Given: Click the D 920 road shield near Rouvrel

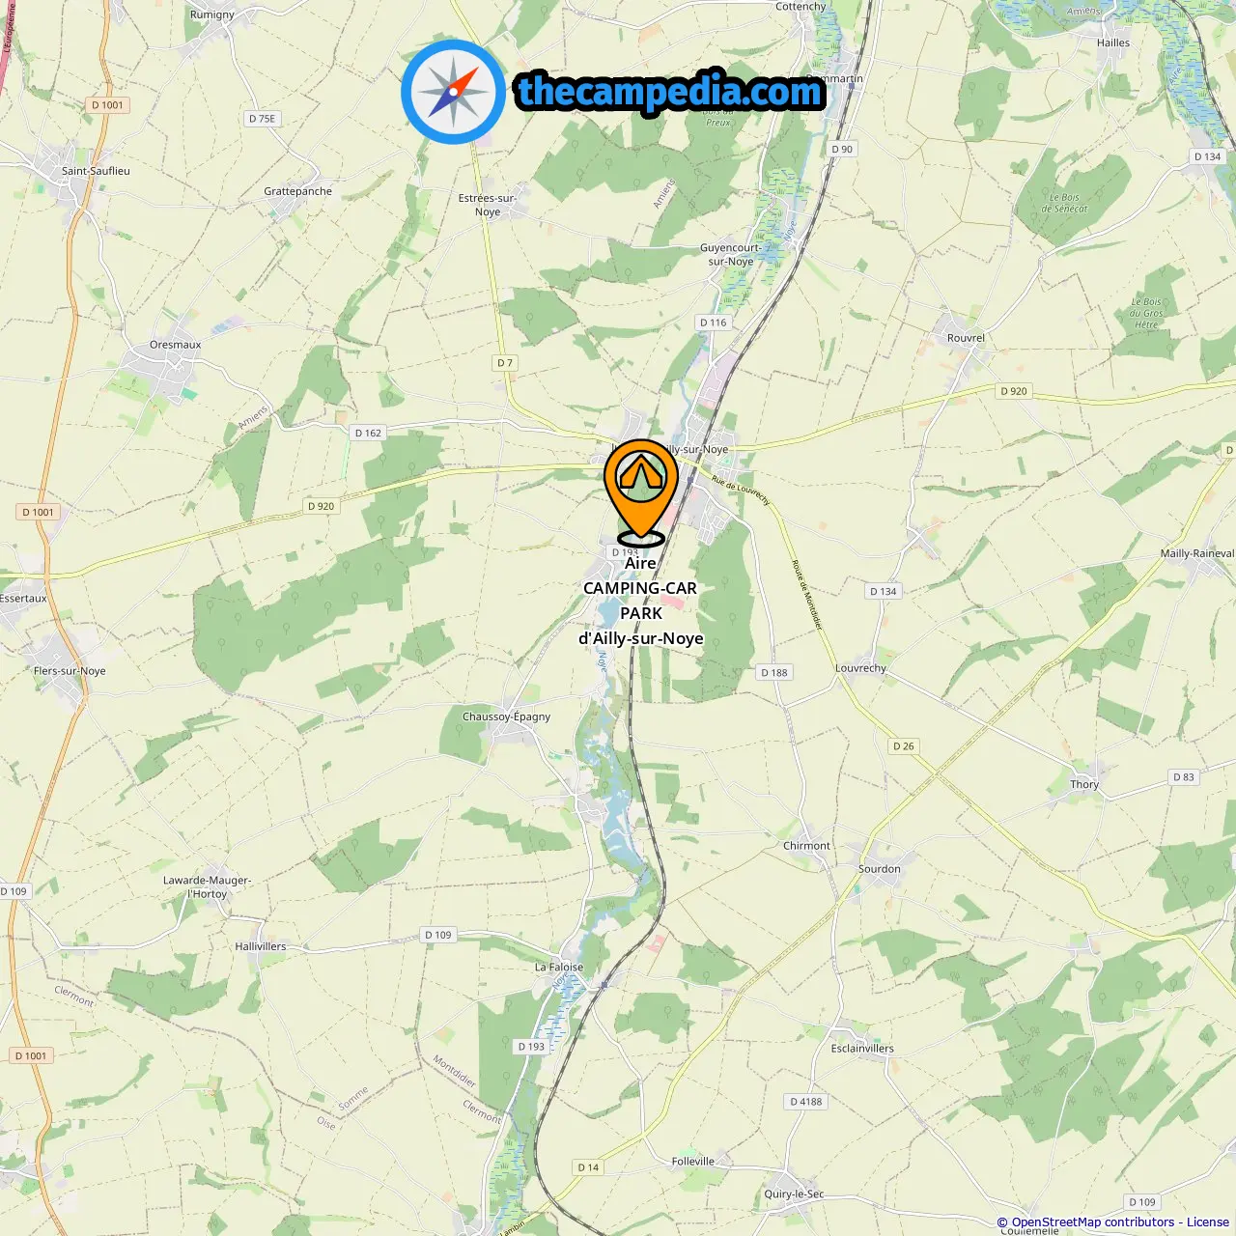Looking at the screenshot, I should tap(1014, 391).
